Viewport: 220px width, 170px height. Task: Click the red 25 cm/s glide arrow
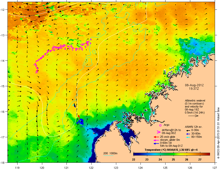[x=156, y=137]
